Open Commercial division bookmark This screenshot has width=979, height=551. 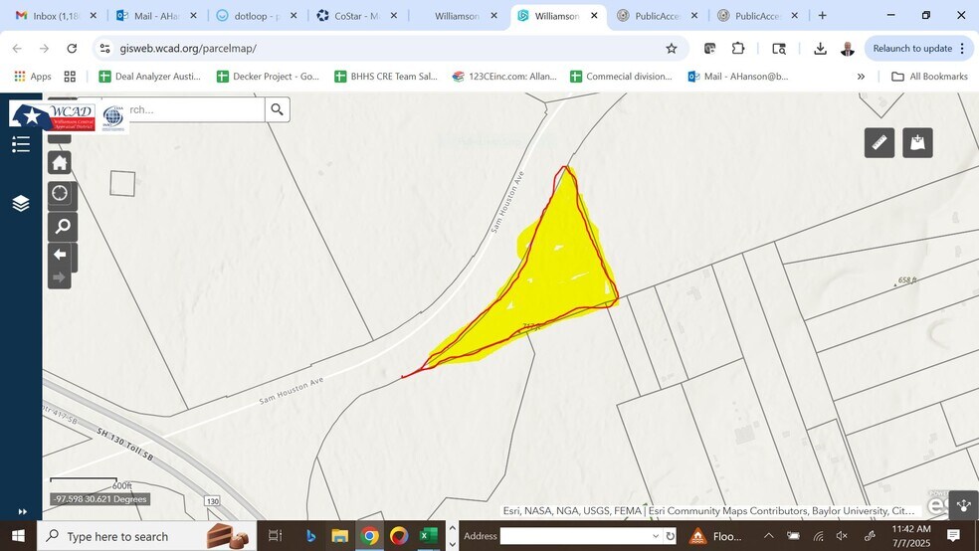coord(621,77)
